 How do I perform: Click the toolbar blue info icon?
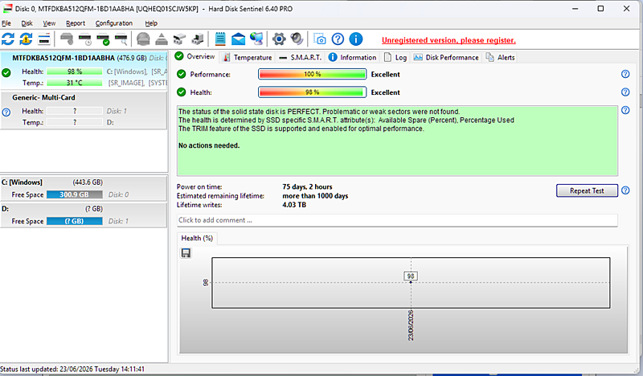[x=355, y=39]
